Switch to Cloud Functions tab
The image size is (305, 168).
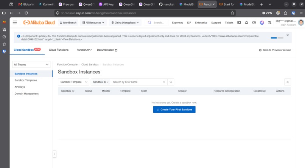(59, 50)
